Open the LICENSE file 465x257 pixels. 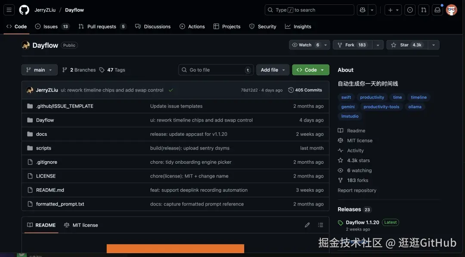46,176
